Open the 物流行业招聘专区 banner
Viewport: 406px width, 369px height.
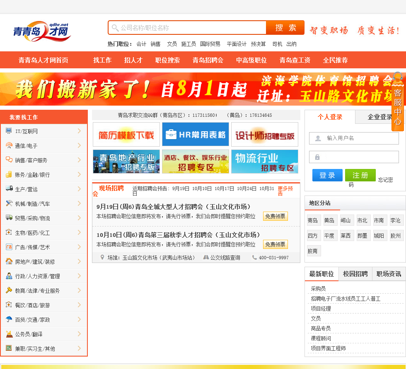pyautogui.click(x=265, y=162)
